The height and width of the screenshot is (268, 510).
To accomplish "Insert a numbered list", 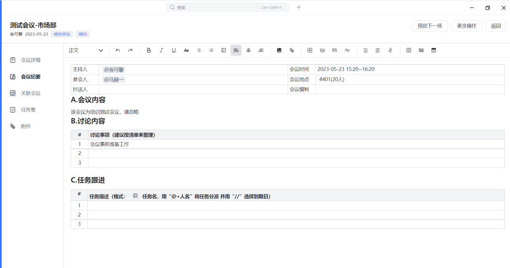I will [x=199, y=50].
